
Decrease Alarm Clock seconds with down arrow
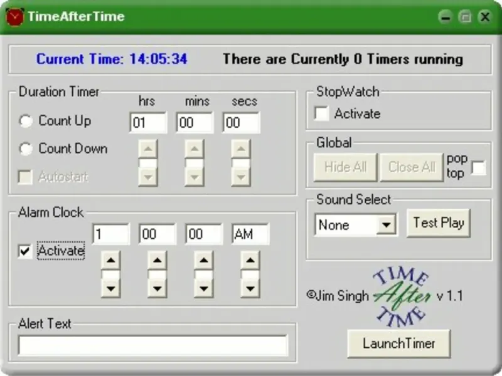pyautogui.click(x=203, y=288)
